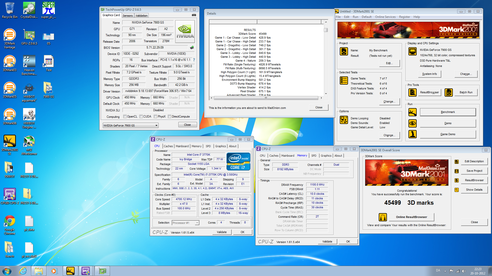
Task: Click the Details scrollbar down arrow
Action: coord(326,94)
